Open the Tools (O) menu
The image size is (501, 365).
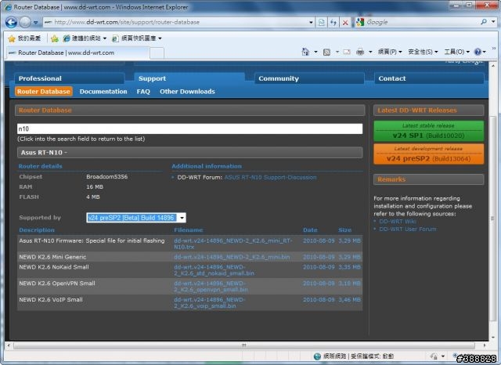coord(456,52)
